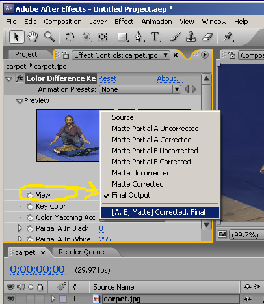This screenshot has width=264, height=304.
Task: Collapse the Preview section
Action: (x=20, y=101)
